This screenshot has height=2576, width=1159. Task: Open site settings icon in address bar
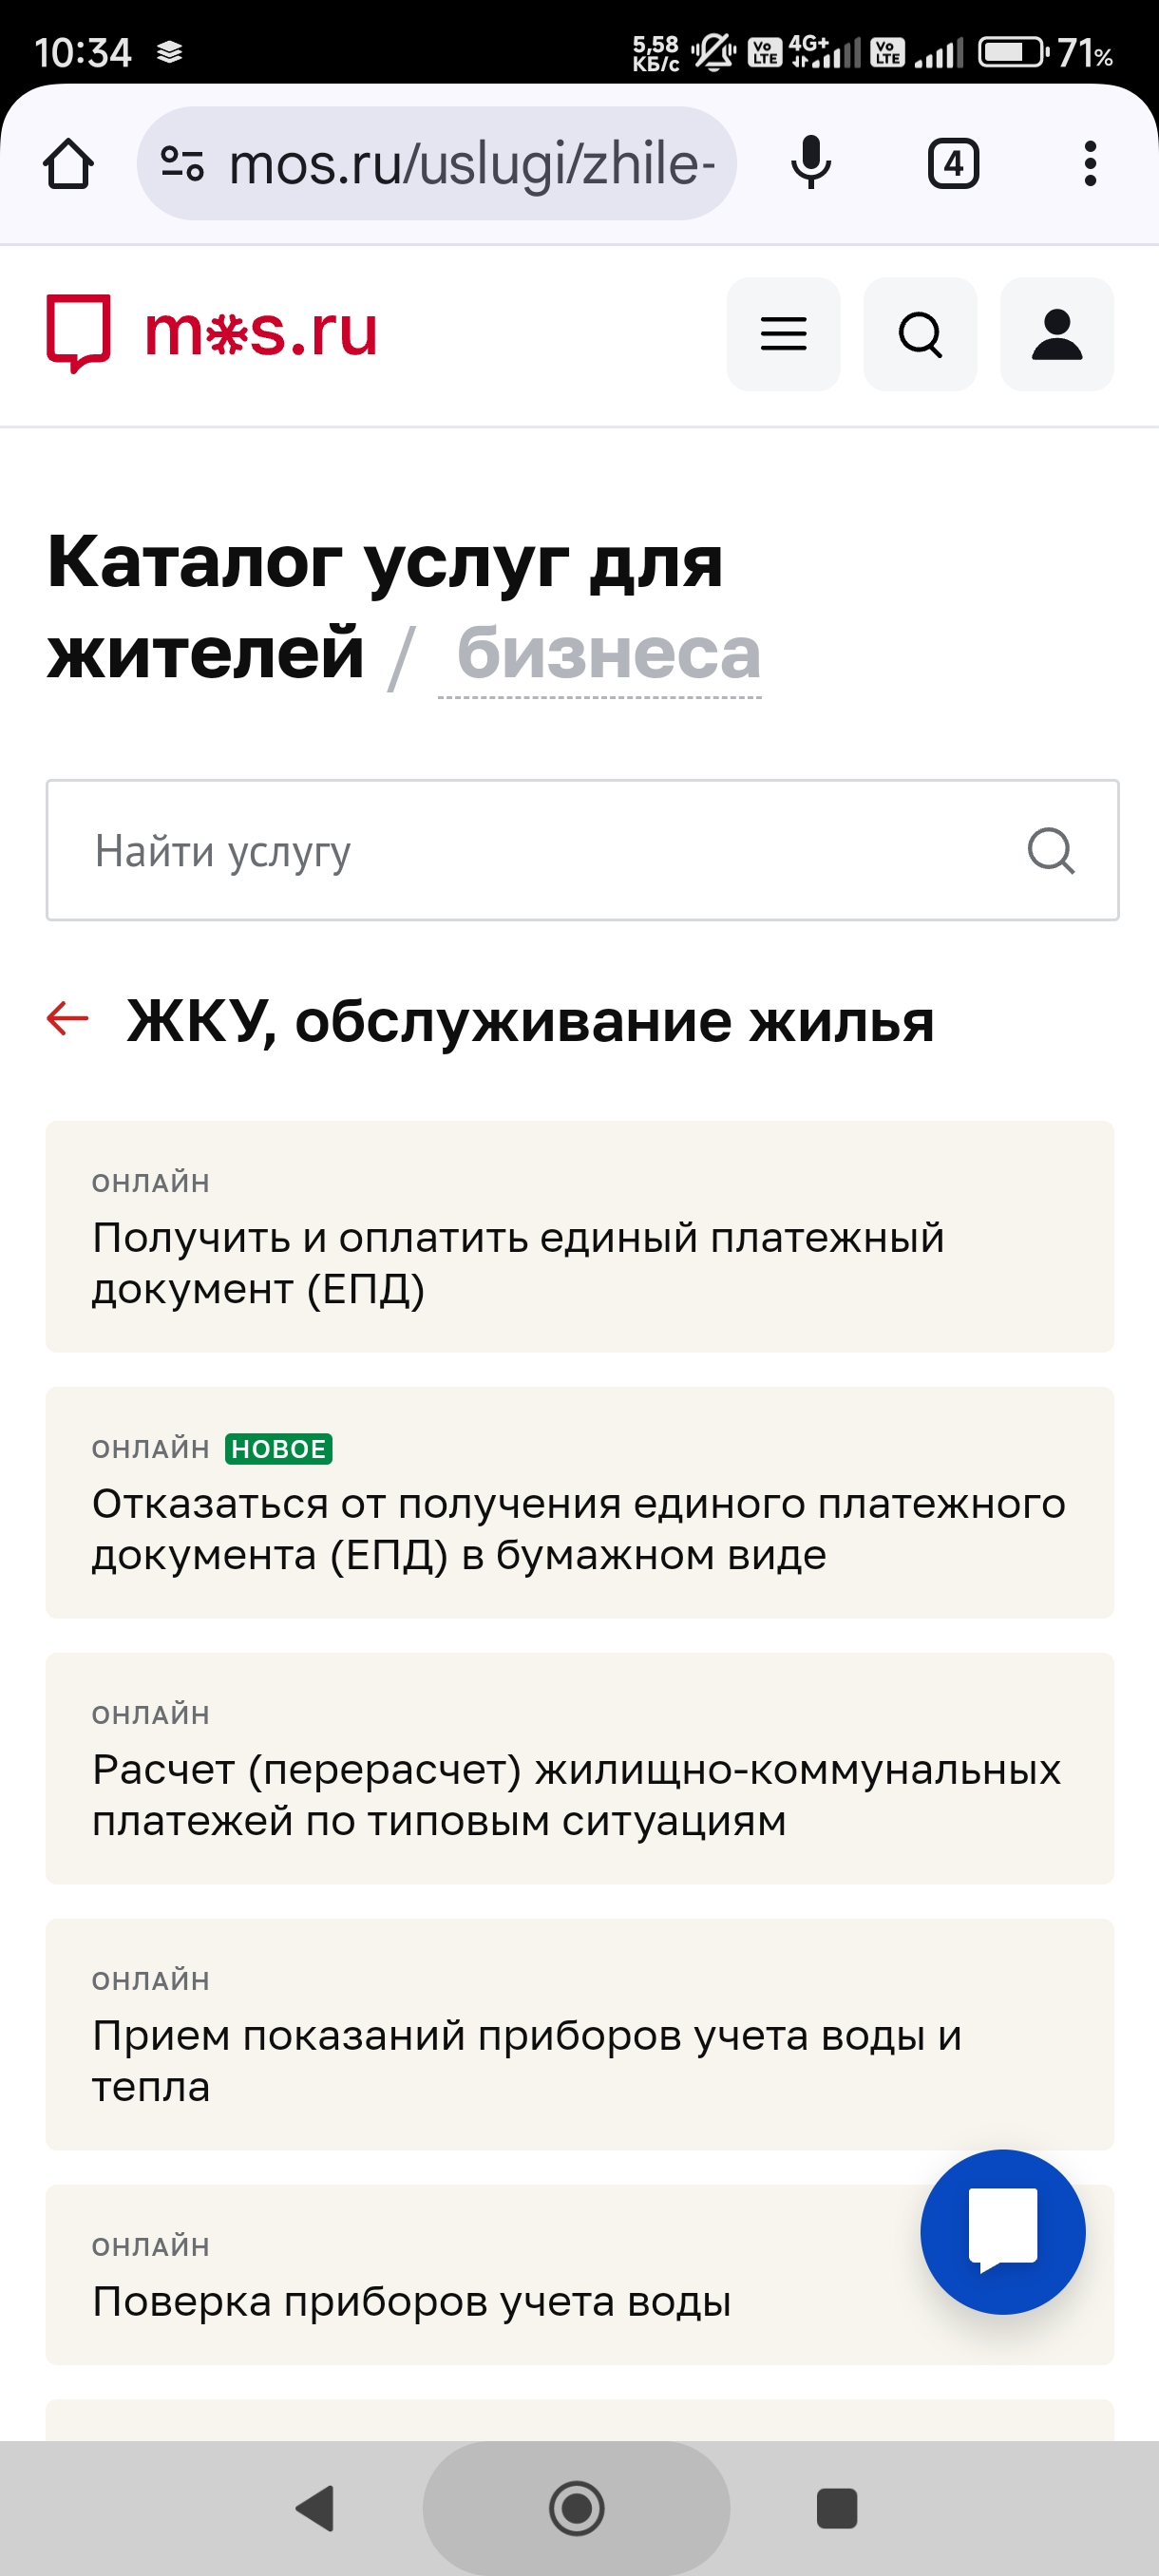[x=182, y=163]
